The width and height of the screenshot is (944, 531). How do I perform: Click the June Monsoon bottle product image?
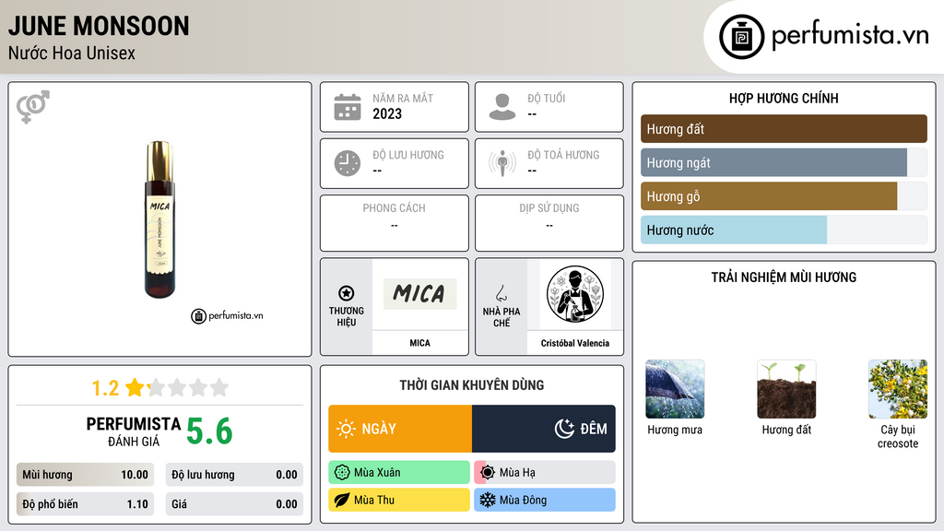[x=159, y=219]
